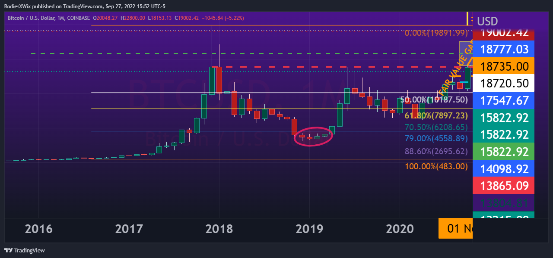Select the 50.00%(10187.50) Fibonacci label
553x258 pixels.
pos(435,99)
